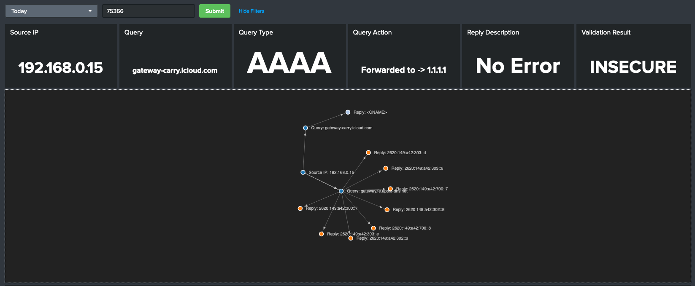Click the reply node 2620:149:a42:303::6
Screen dimensions: 695x286
coord(385,168)
